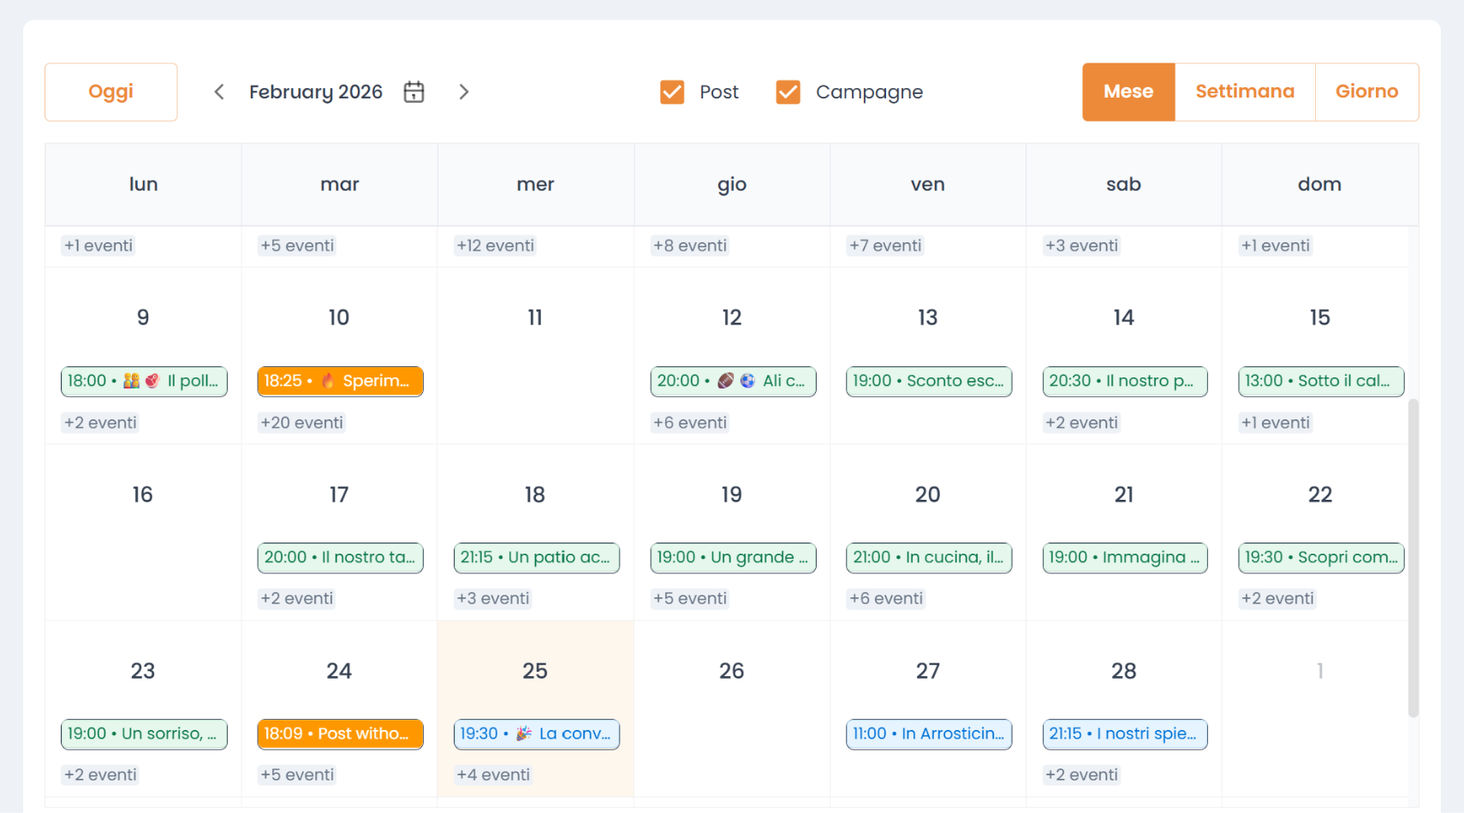Select the Mese view toggle
1464x813 pixels.
[x=1128, y=92]
